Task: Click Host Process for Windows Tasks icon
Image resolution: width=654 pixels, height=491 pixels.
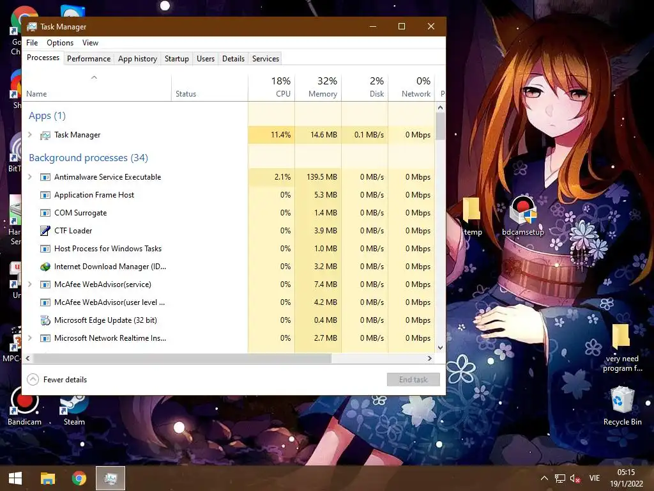Action: (x=45, y=249)
